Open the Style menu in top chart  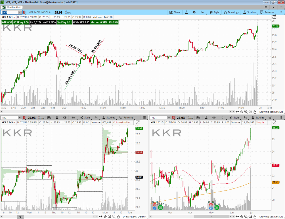[214, 12]
